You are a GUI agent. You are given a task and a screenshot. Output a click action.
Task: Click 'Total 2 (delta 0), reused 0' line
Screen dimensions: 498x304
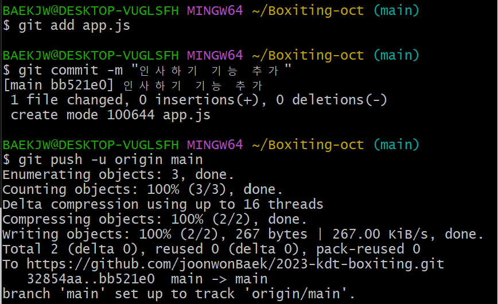211,249
